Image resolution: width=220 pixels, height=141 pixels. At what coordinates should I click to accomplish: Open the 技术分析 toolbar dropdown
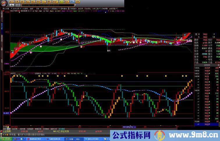point(16,9)
